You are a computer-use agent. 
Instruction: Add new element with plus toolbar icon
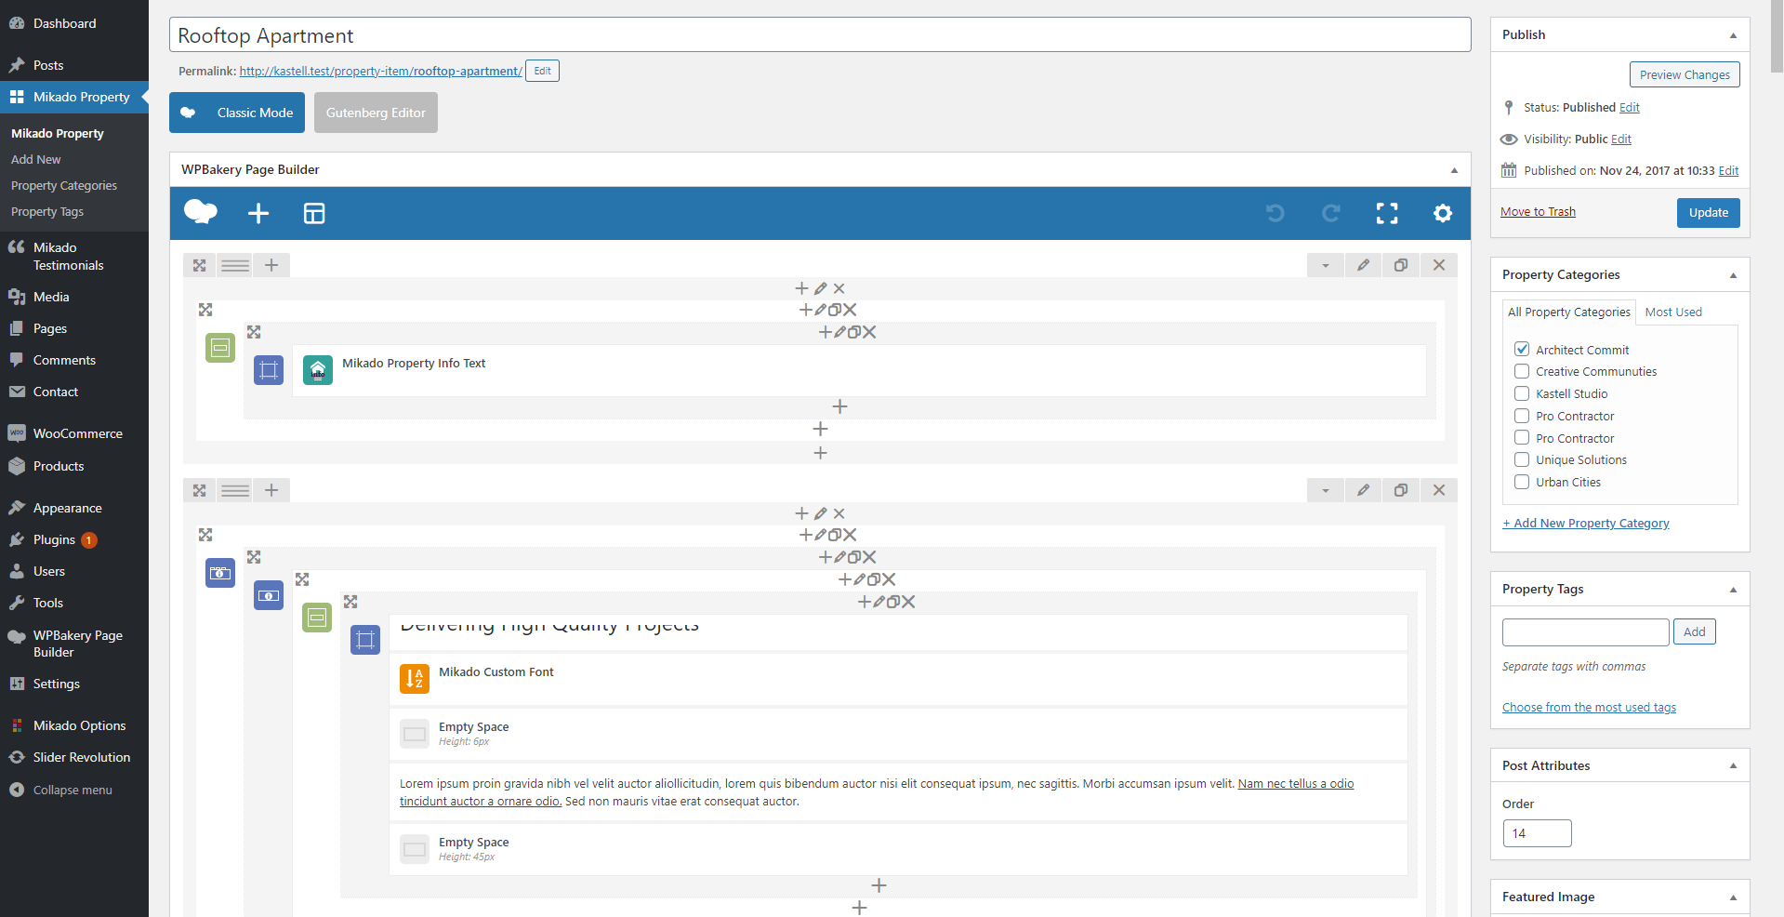click(258, 213)
